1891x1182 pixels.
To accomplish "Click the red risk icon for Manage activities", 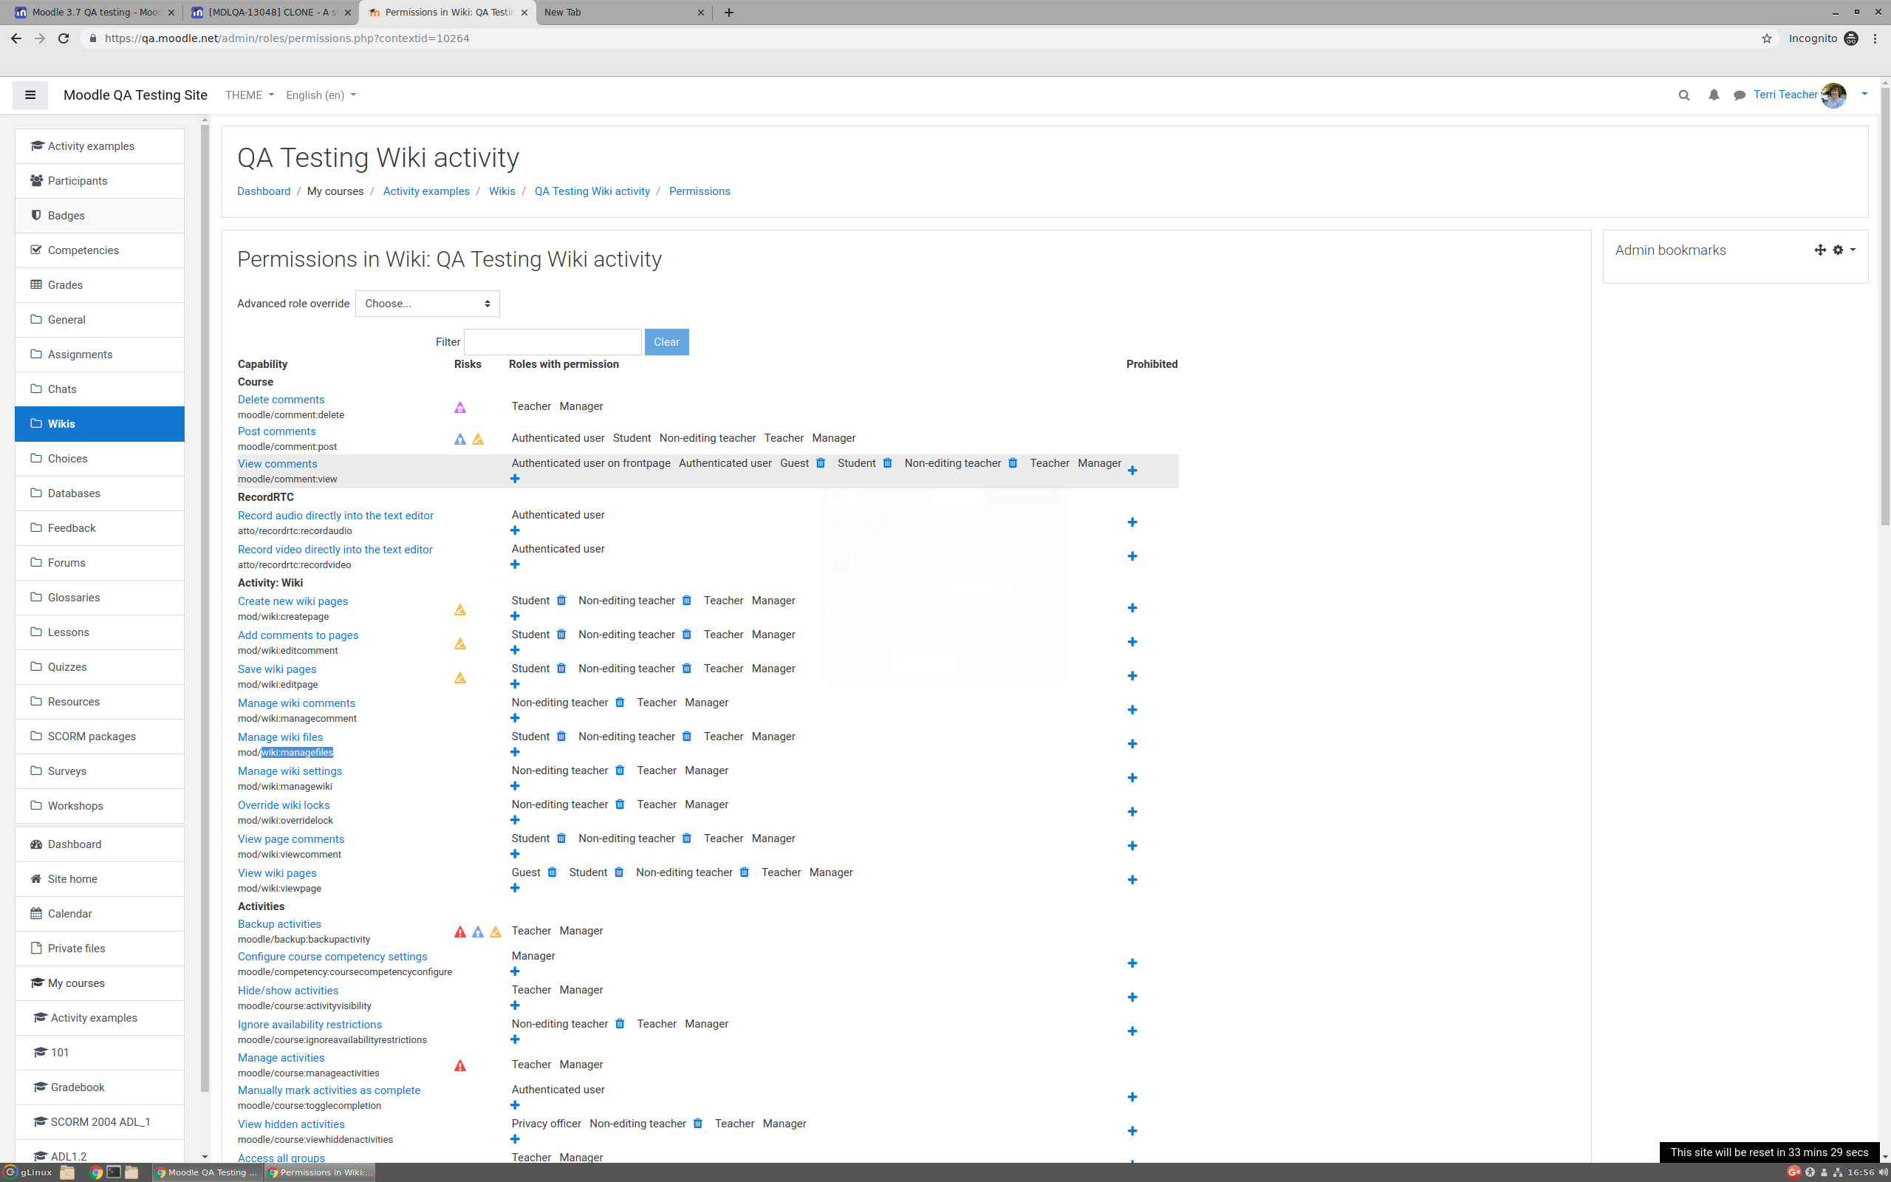I will [460, 1065].
